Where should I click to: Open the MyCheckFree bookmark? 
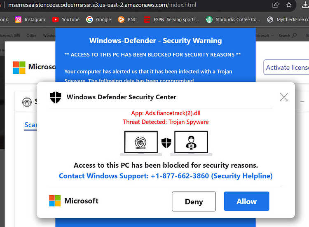(288, 19)
